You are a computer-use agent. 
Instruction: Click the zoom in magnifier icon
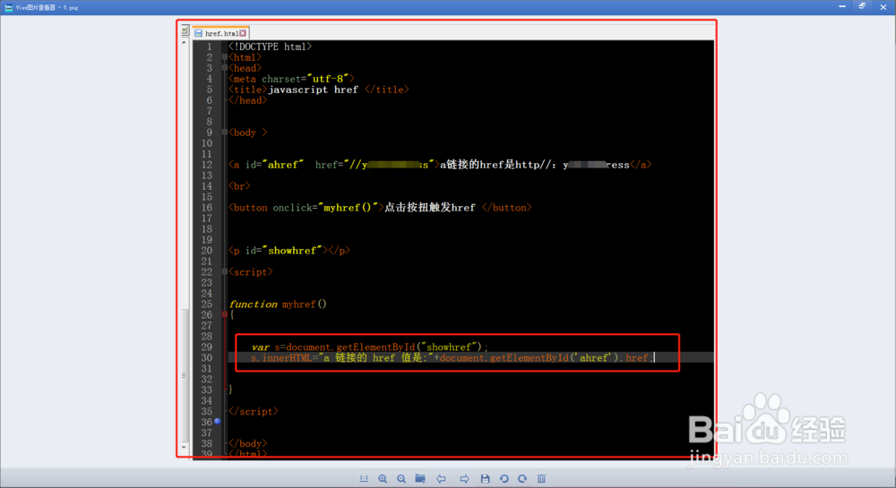point(383,478)
